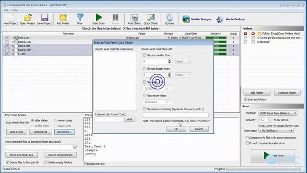Click the Add Folder toolbar icon
This screenshot has width=307, height=173.
point(63,19)
